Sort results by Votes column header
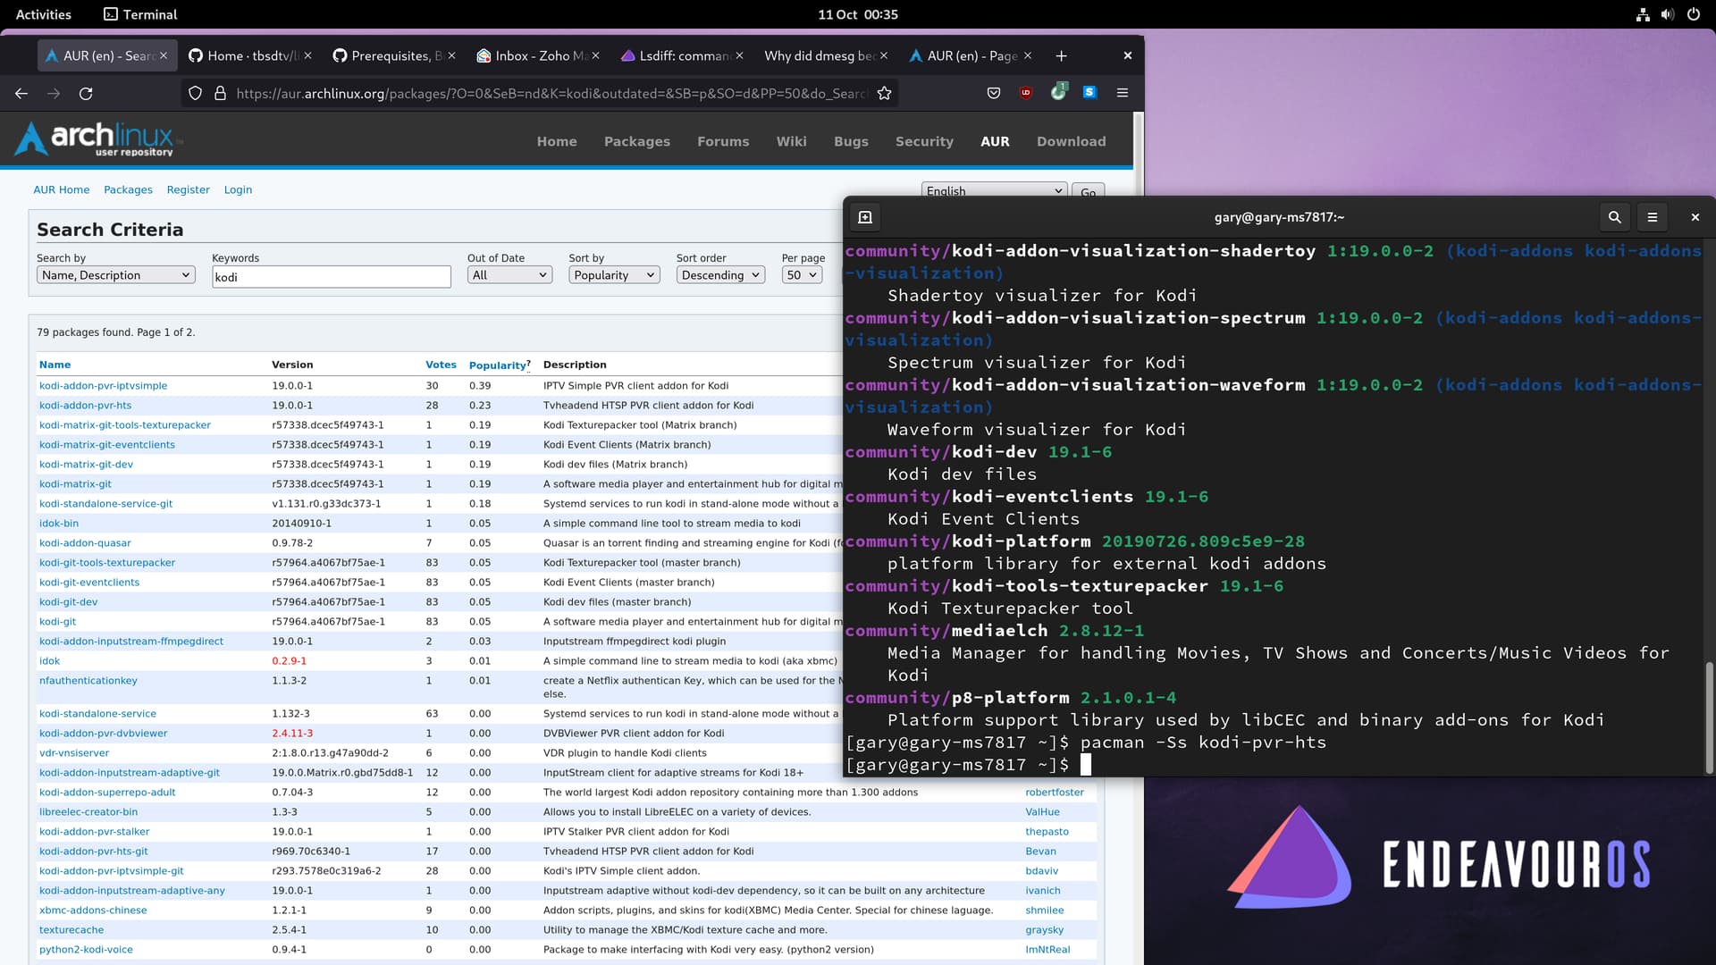This screenshot has height=965, width=1716. (x=441, y=365)
